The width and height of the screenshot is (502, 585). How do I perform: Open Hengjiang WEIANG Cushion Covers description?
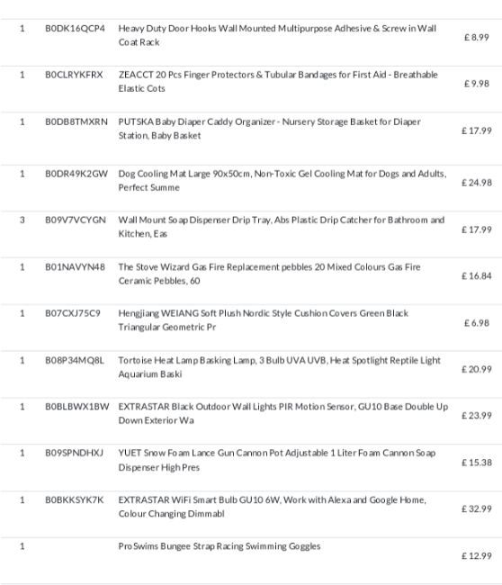pos(264,320)
